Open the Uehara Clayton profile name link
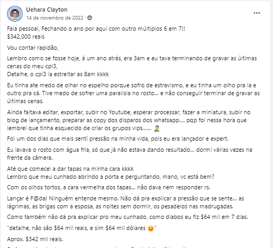This screenshot has height=248, width=273. pos(47,10)
